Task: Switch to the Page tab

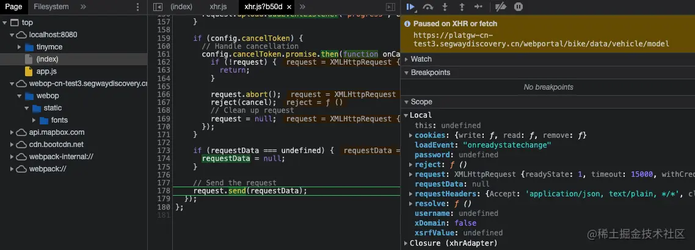Action: click(13, 7)
